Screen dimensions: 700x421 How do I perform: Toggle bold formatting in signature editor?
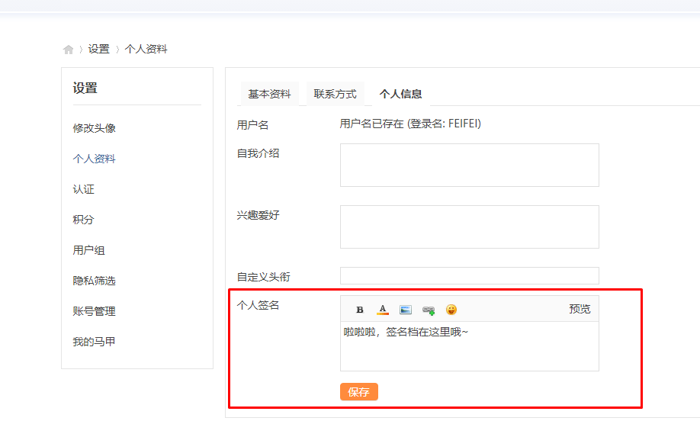point(360,310)
